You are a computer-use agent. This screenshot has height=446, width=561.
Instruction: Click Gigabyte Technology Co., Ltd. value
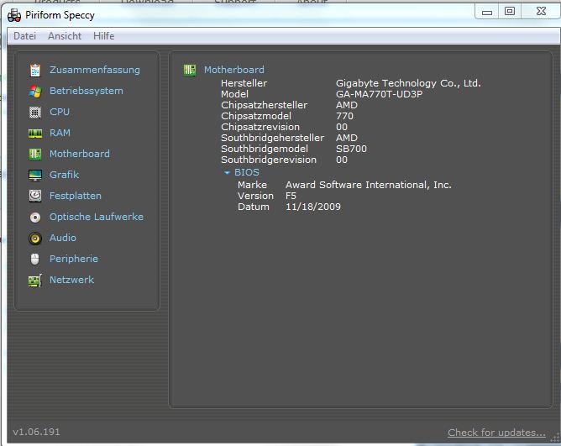tap(408, 83)
